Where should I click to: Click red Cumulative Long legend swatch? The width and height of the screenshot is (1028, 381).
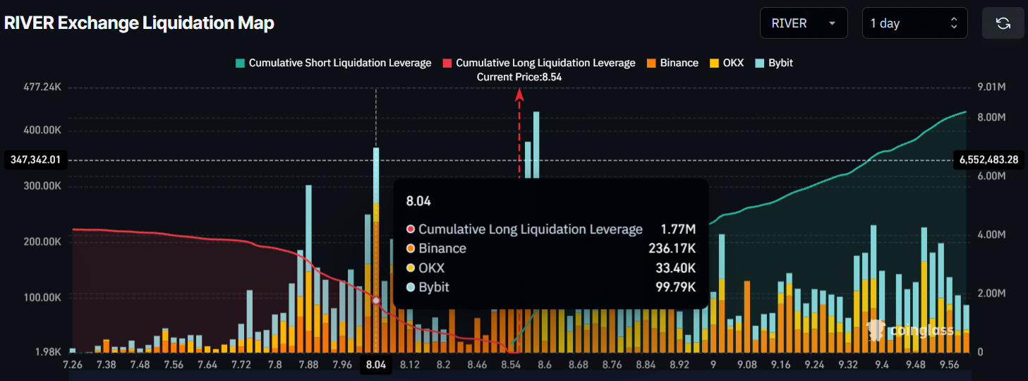(447, 63)
